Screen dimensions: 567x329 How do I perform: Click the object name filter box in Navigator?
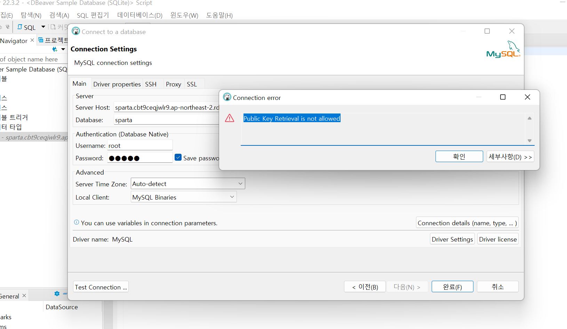(33, 59)
